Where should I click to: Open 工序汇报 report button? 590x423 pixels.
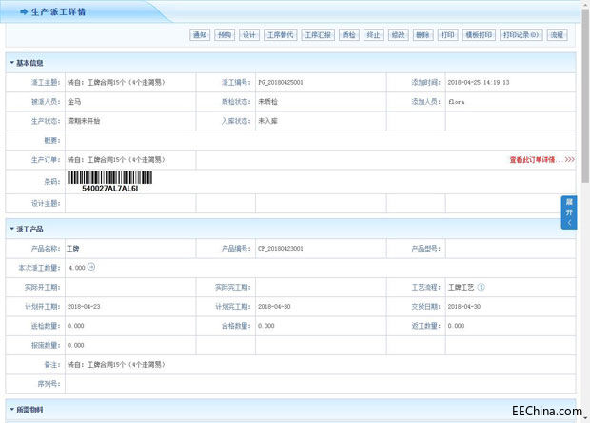click(318, 35)
